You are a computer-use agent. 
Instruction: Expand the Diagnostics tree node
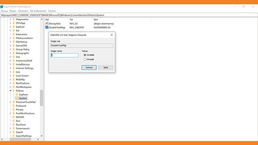tap(10, 19)
